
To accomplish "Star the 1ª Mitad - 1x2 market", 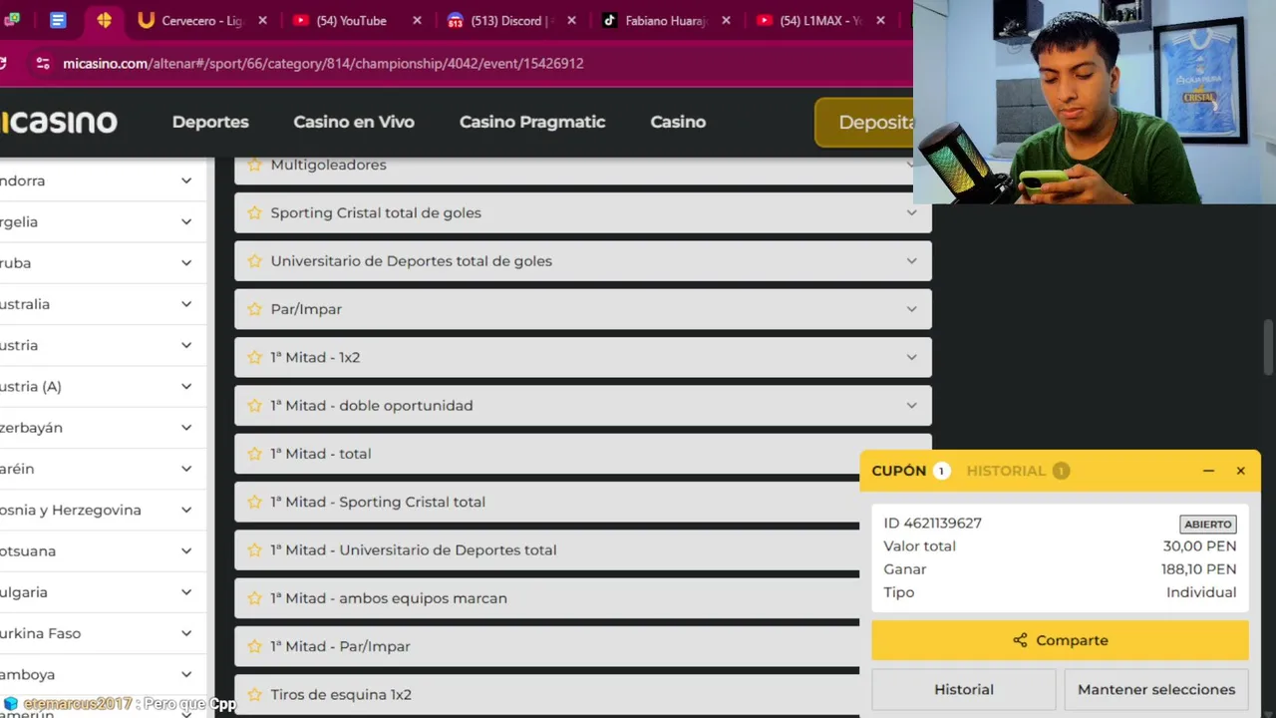I will pos(254,357).
